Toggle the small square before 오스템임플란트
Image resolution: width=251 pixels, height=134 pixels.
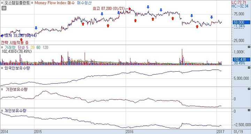tap(2, 3)
